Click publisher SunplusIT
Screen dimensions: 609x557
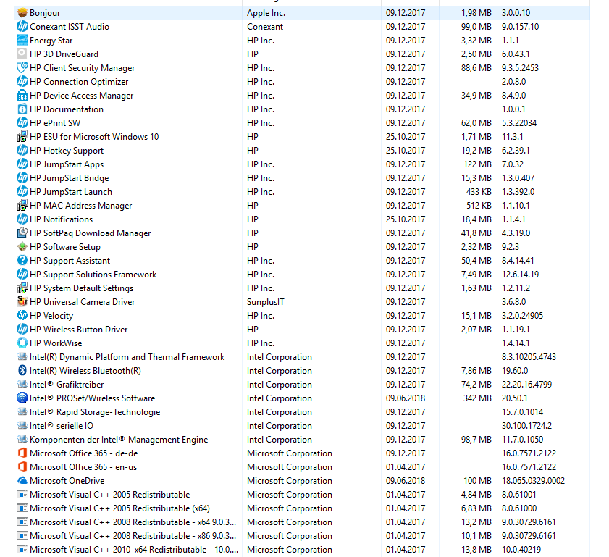coord(266,302)
